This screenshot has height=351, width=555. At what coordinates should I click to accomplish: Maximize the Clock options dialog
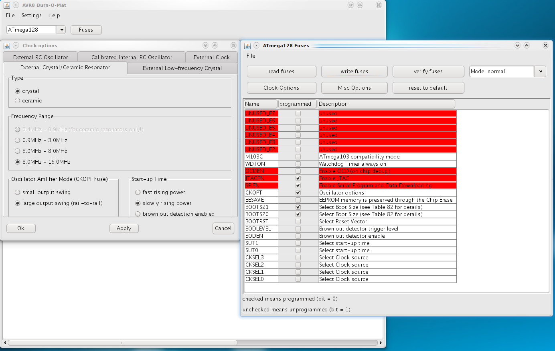click(x=215, y=46)
